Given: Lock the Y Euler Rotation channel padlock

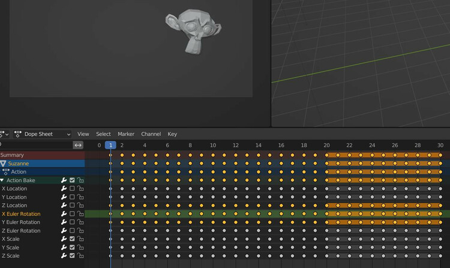Looking at the screenshot, I should click(x=80, y=222).
